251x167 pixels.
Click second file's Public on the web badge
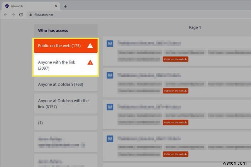175,91
